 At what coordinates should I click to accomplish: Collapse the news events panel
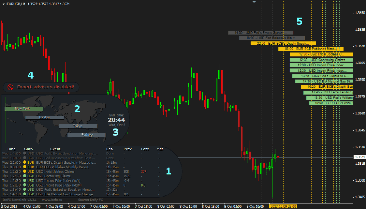(x=168, y=171)
